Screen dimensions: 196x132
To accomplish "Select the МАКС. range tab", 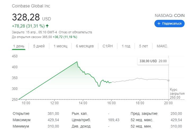I will [162, 46].
